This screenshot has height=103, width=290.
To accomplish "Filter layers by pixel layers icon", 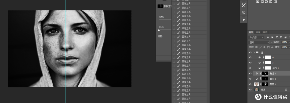I will [x=268, y=37].
